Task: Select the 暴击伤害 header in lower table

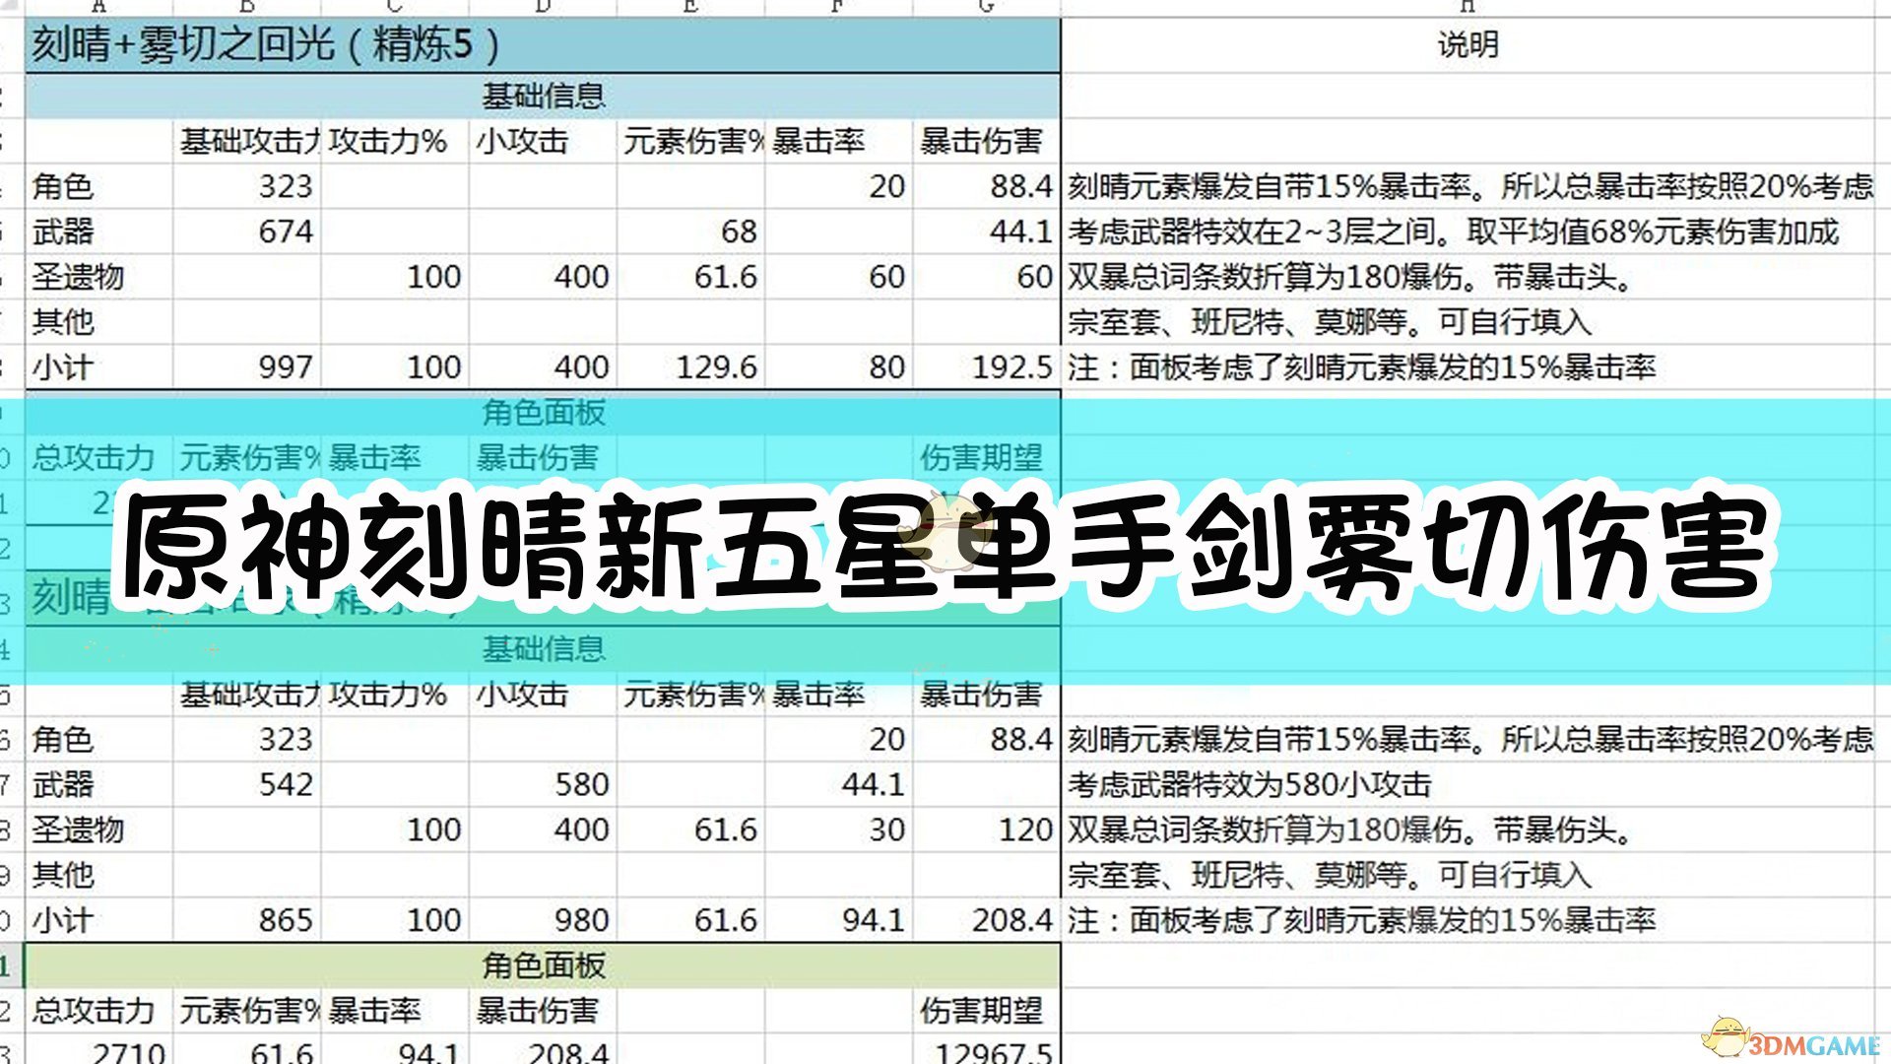Action: coord(981,696)
